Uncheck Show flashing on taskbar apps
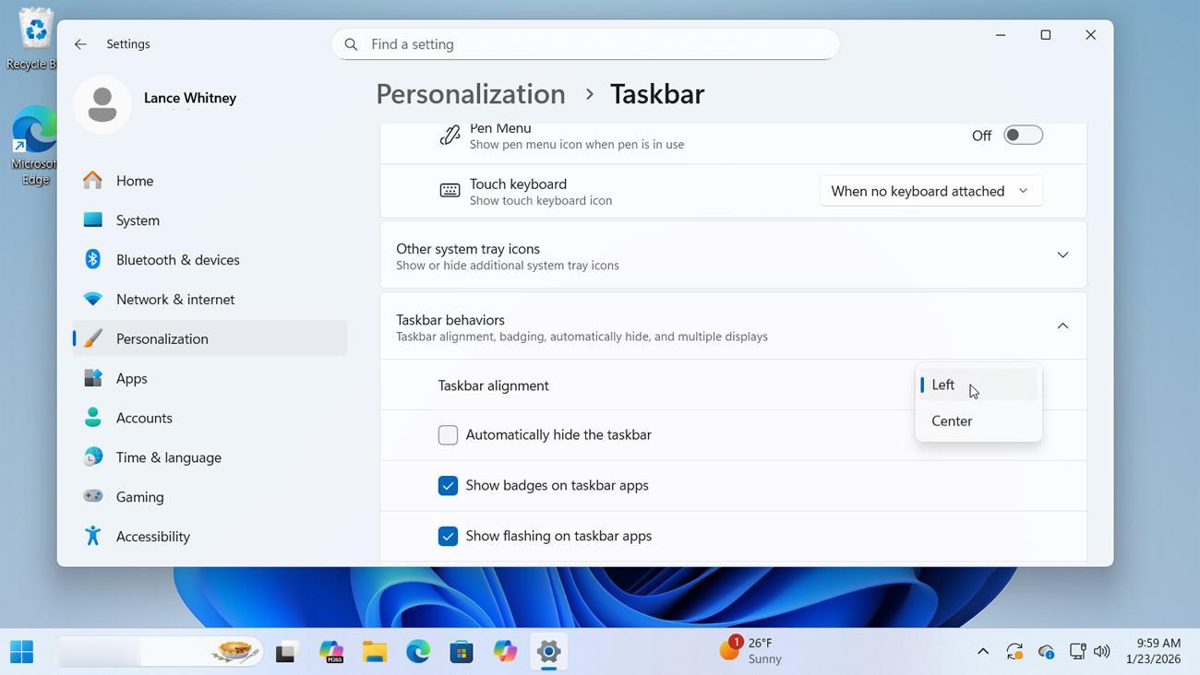The height and width of the screenshot is (675, 1200). point(448,536)
